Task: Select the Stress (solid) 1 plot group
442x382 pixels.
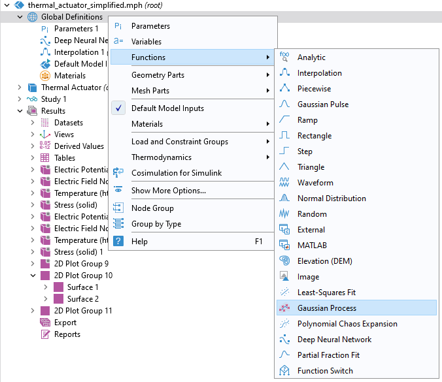Action: [x=78, y=252]
